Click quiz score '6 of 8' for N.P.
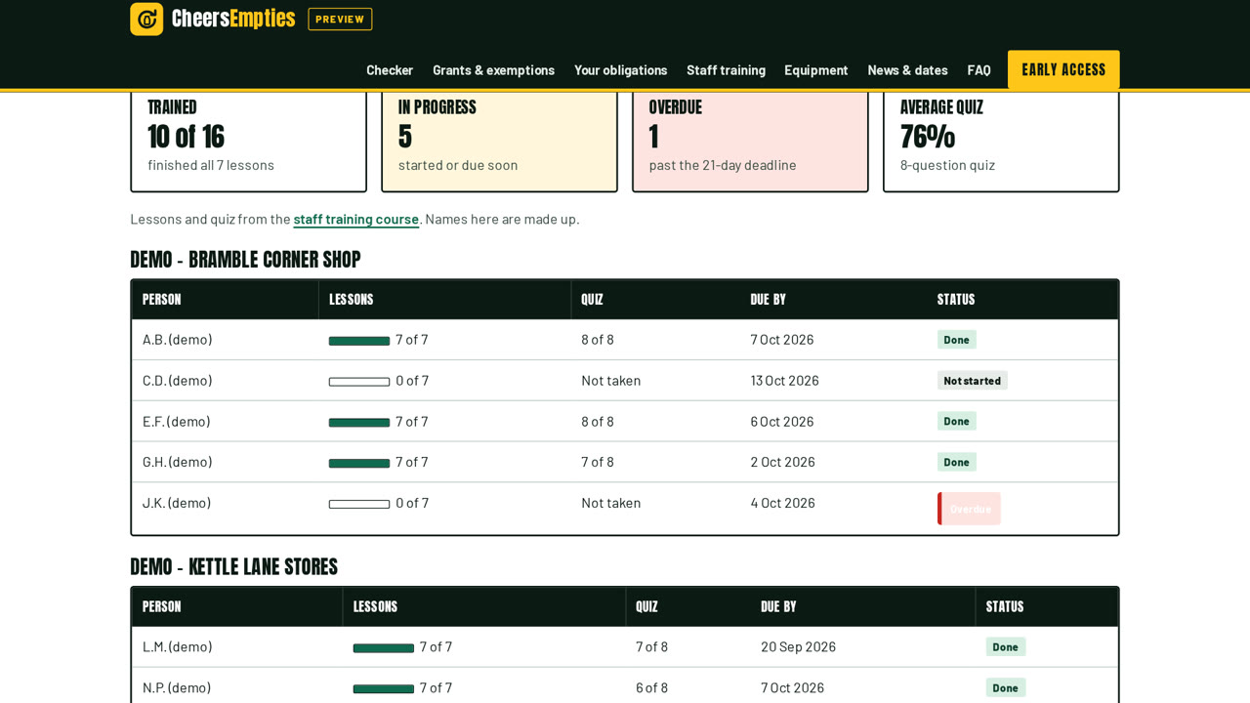Viewport: 1250px width, 703px height. [652, 687]
